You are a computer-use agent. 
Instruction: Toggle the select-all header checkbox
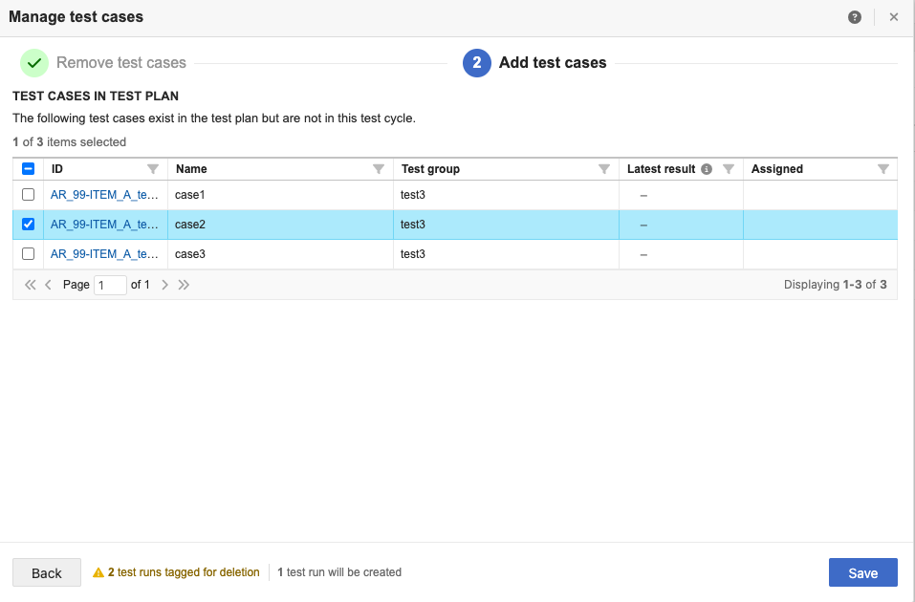(28, 169)
